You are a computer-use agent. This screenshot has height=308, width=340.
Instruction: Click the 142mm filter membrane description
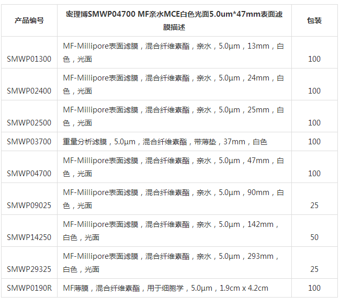point(171,231)
